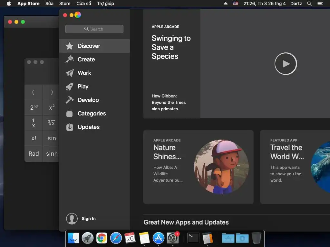330x247 pixels.
Task: Click the square root key in Calculator
Action: coord(51,123)
